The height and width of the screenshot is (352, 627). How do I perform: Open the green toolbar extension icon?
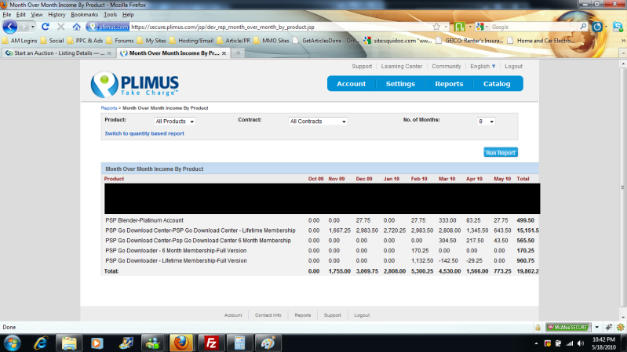[459, 27]
